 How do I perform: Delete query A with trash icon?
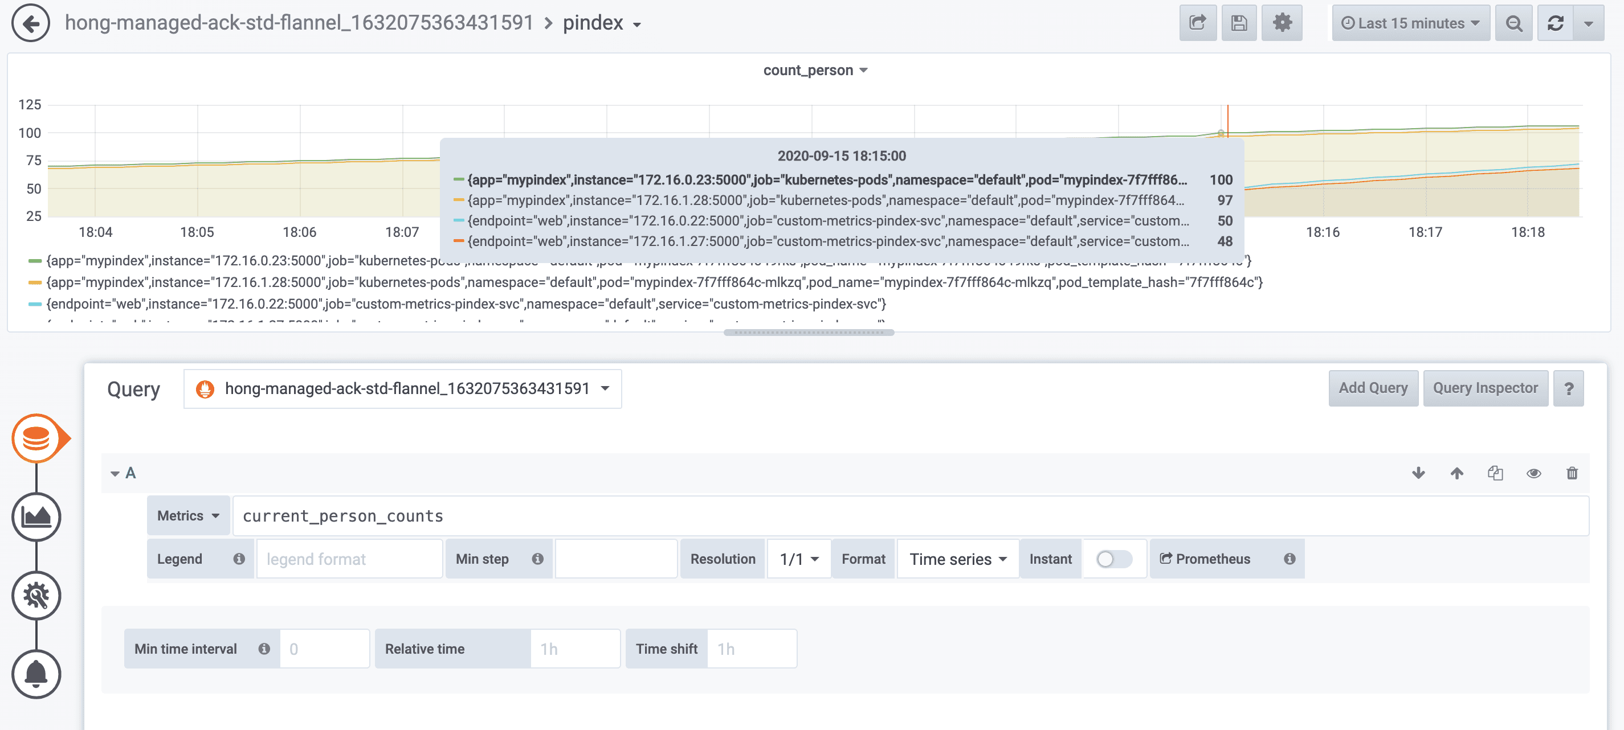pos(1572,473)
